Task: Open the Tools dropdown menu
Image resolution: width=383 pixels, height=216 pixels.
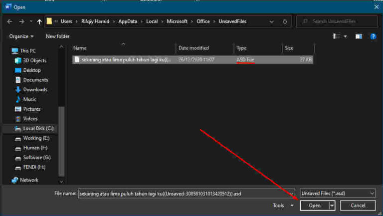Action: tap(283, 206)
